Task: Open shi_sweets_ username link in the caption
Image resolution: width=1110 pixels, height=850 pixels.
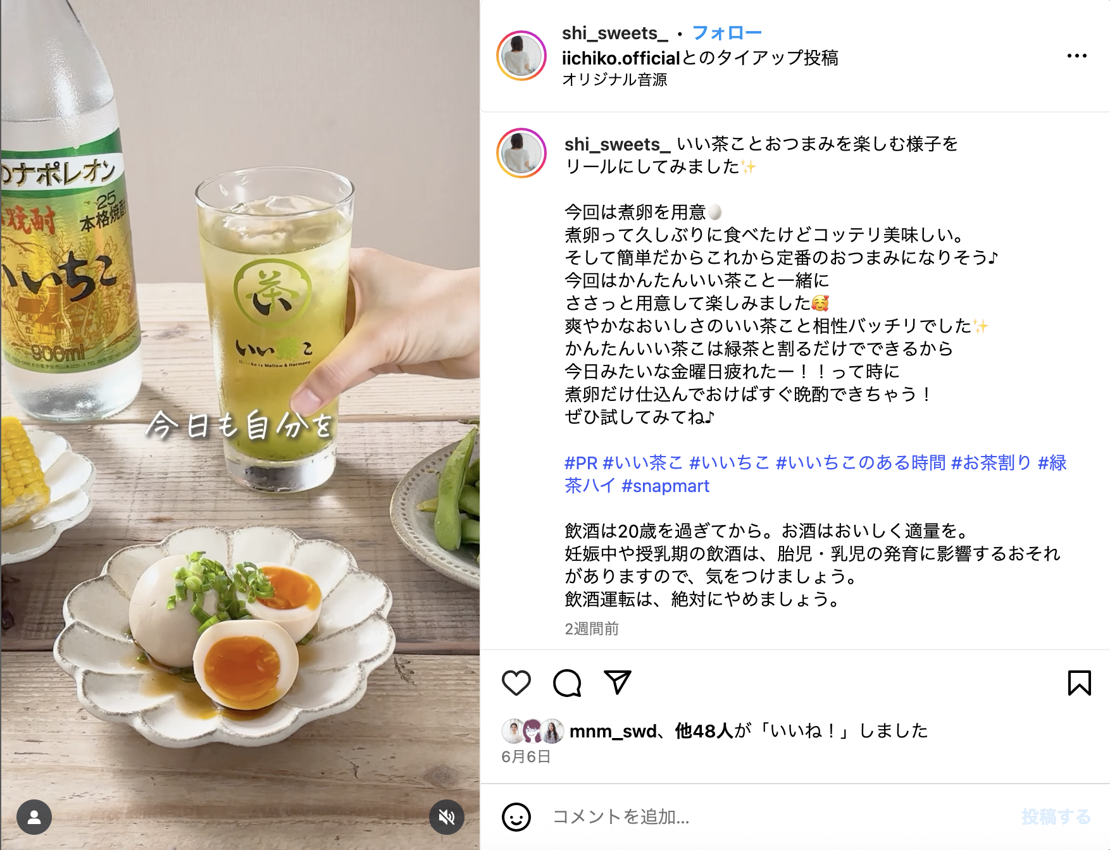Action: [x=617, y=144]
